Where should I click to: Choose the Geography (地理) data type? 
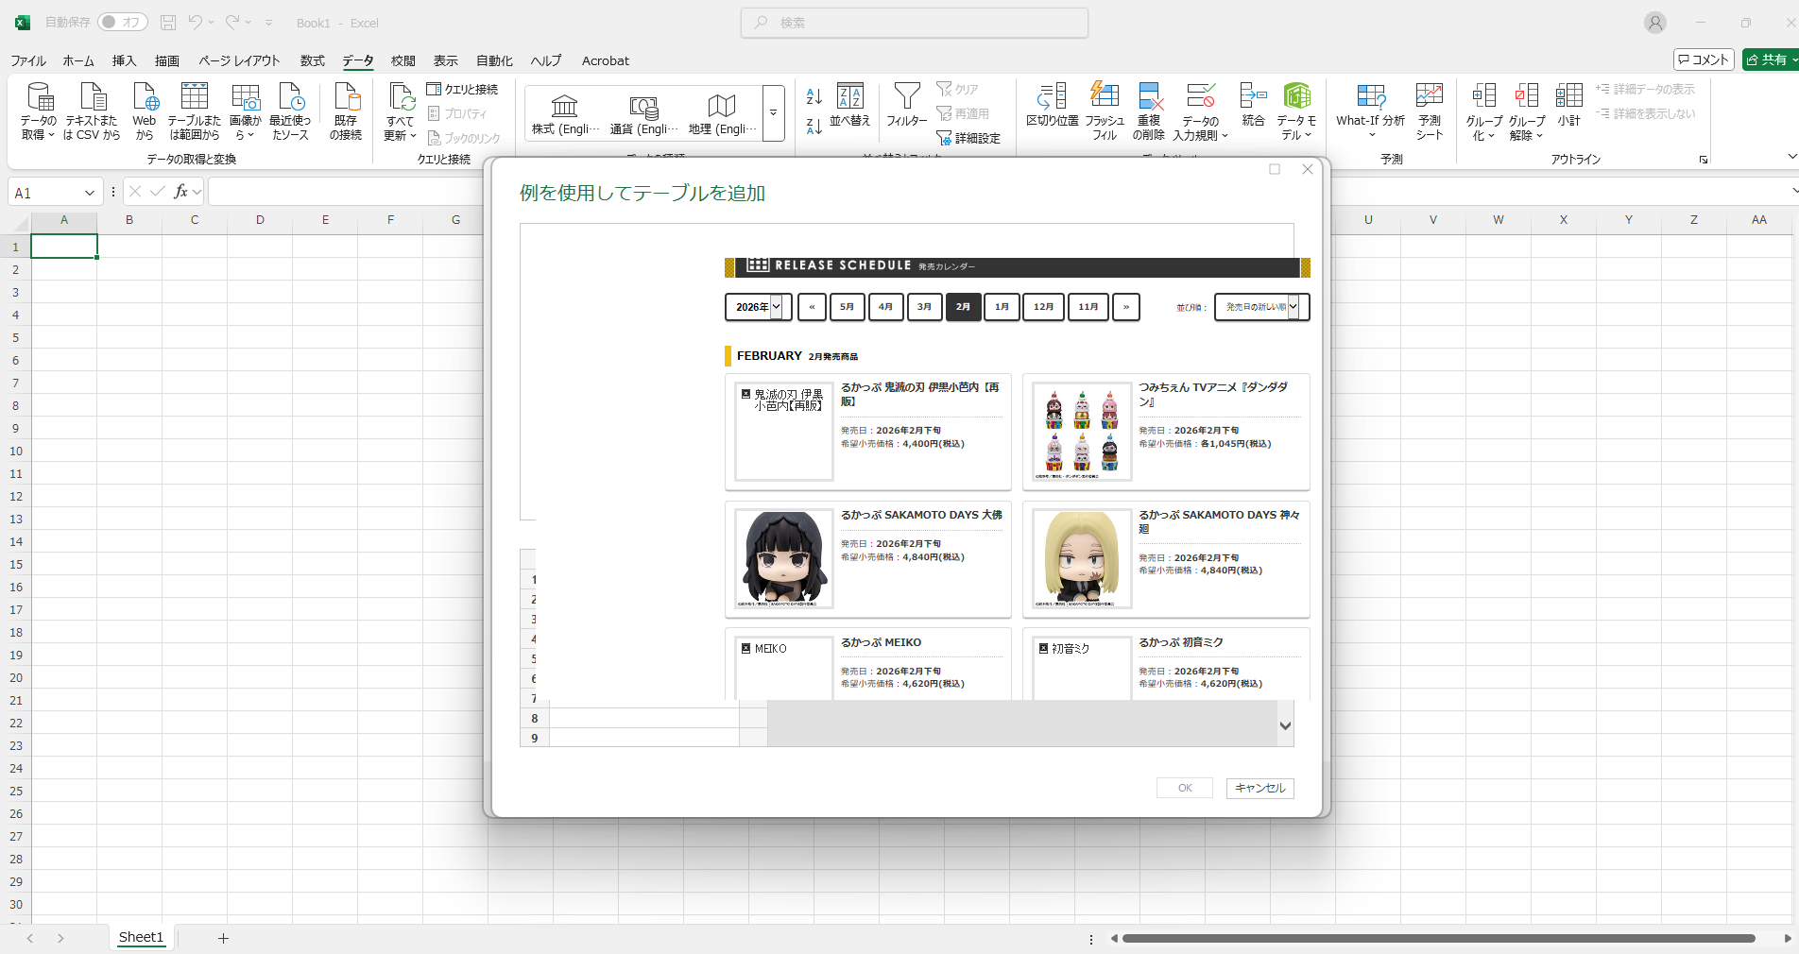tap(722, 114)
